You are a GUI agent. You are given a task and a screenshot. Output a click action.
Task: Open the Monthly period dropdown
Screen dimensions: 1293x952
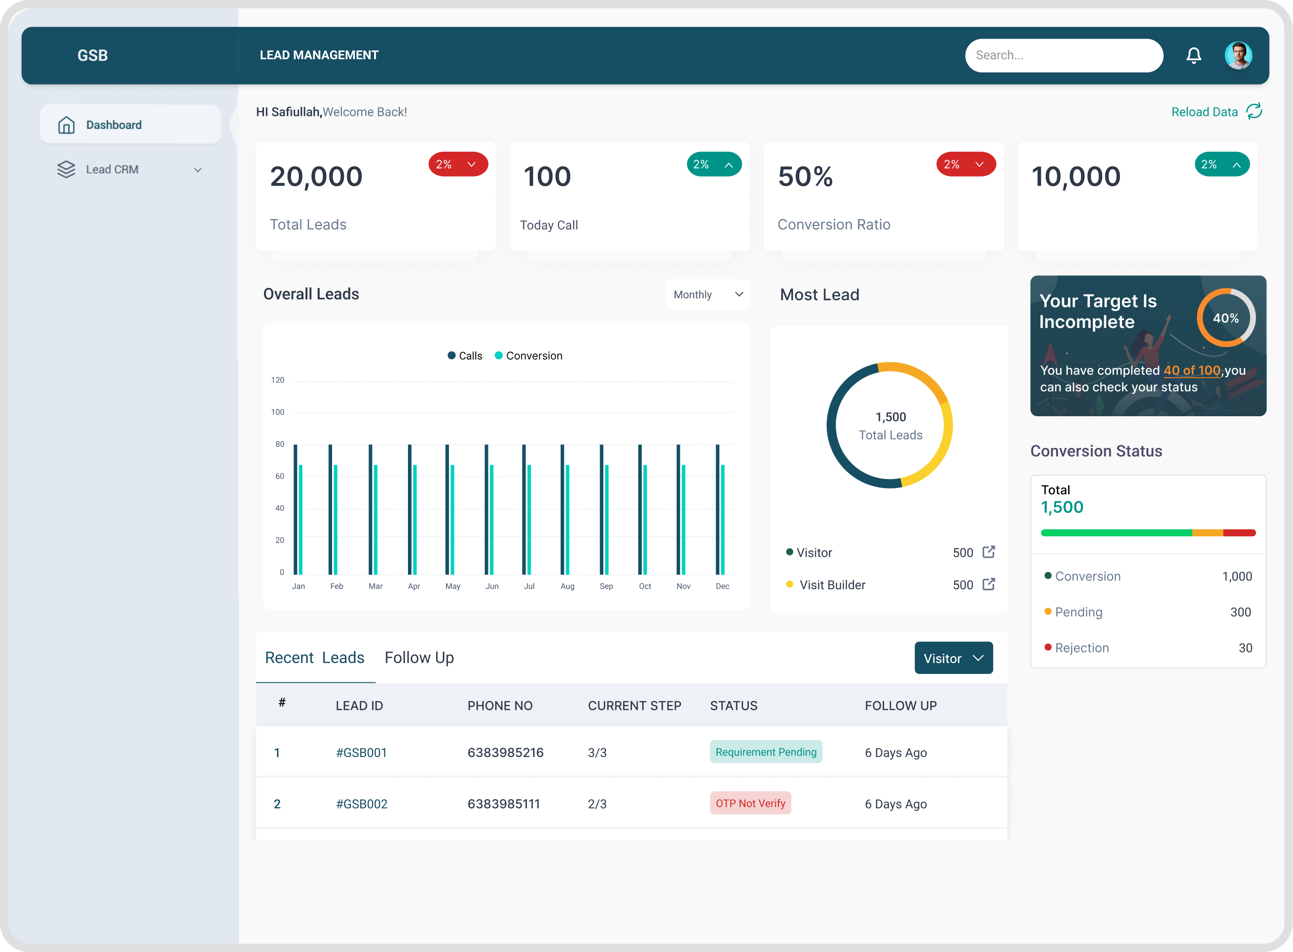(x=708, y=295)
